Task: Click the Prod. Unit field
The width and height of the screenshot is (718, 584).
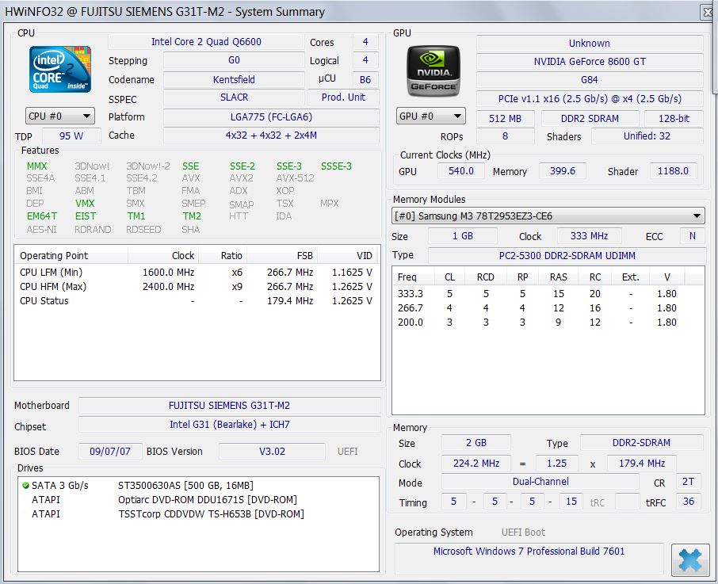Action: pos(343,97)
